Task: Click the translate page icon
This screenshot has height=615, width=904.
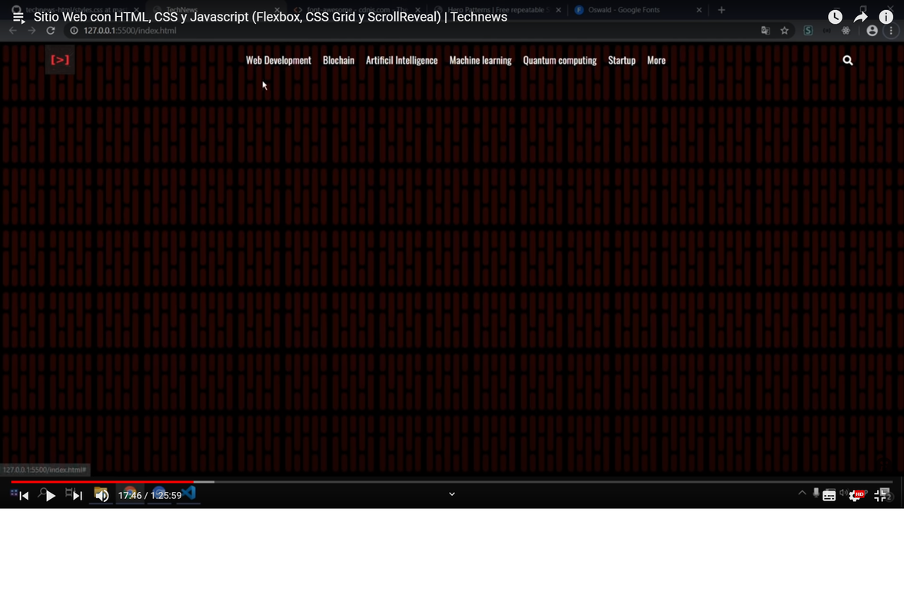Action: (x=765, y=31)
